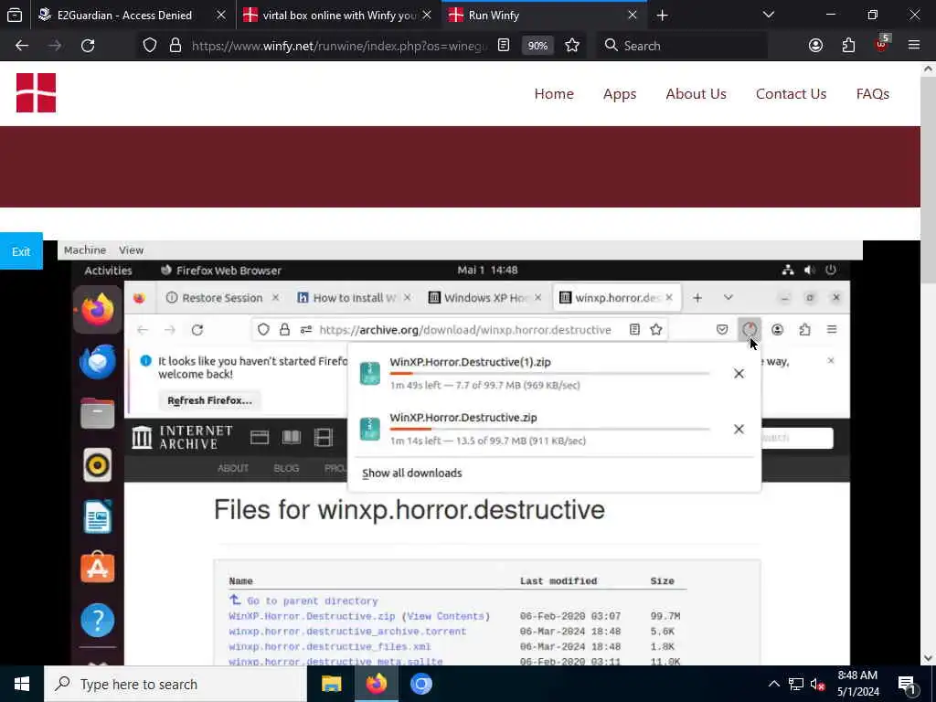
Task: Bookmark archive.org page with star
Action: (x=656, y=329)
